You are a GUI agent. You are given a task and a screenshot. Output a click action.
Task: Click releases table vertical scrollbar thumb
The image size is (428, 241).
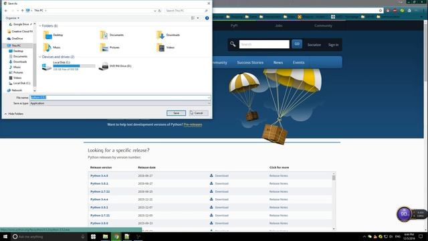(334, 177)
